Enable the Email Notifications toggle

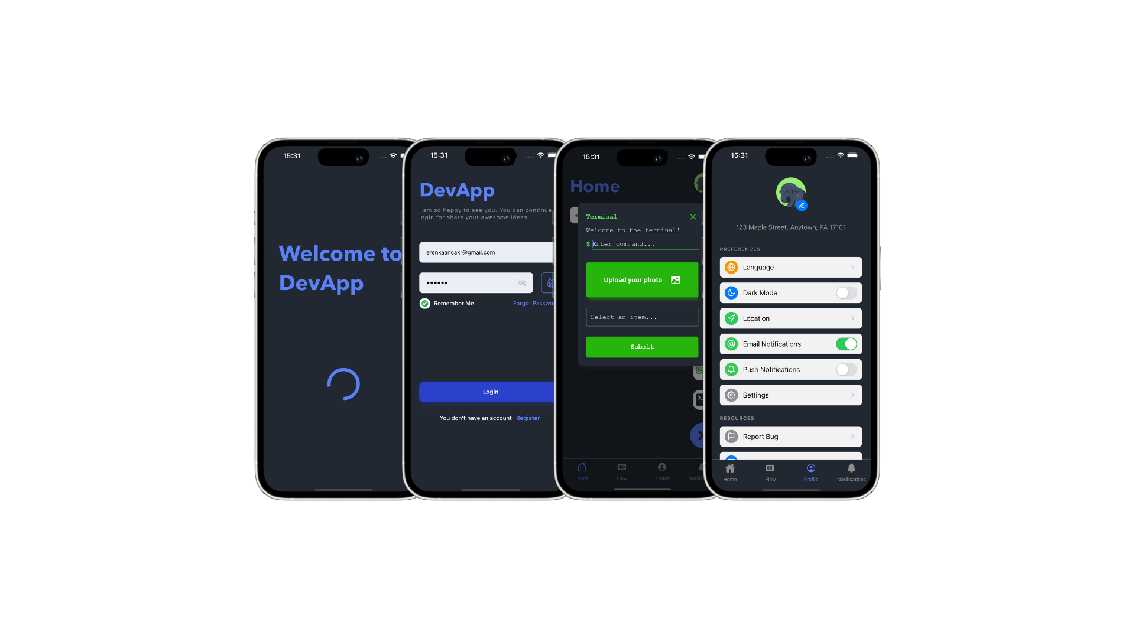coord(846,344)
